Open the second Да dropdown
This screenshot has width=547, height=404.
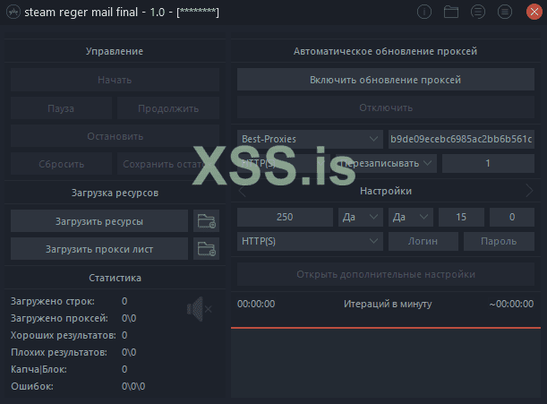click(411, 217)
